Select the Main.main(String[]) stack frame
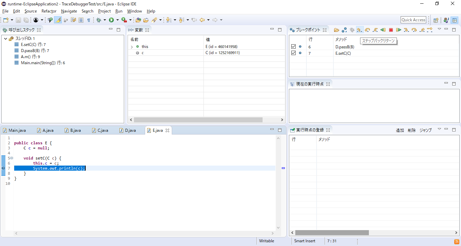The image size is (461, 246). 39,63
